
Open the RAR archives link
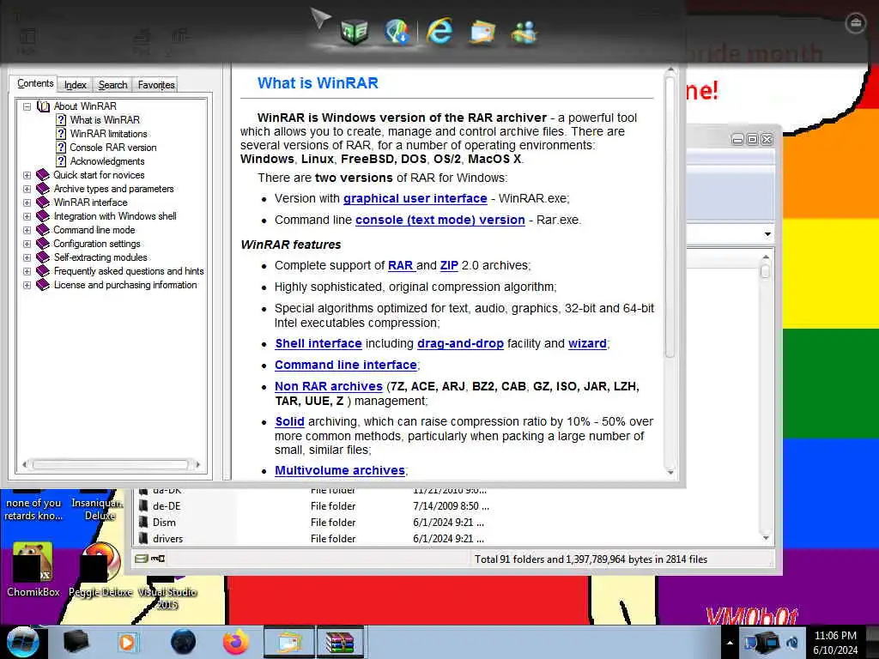[x=400, y=265]
